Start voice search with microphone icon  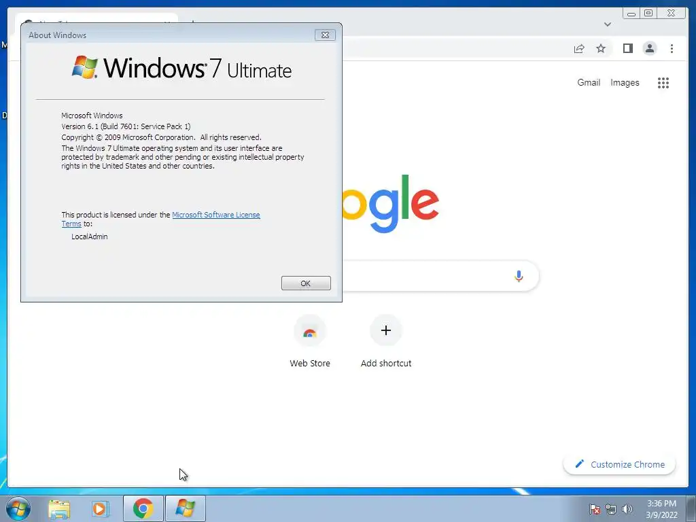[x=519, y=276]
